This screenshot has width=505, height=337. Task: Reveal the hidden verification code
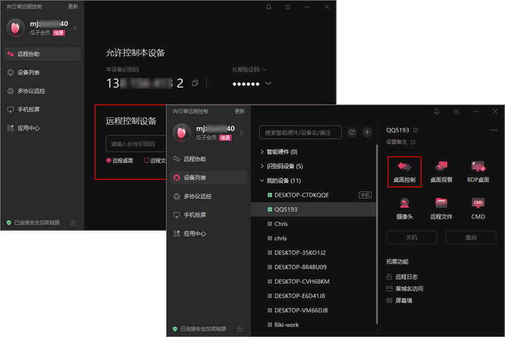(x=268, y=84)
